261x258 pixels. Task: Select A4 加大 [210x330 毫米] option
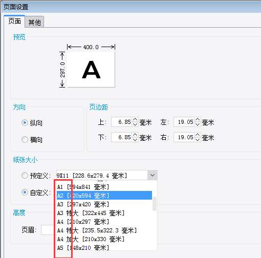coord(104,239)
